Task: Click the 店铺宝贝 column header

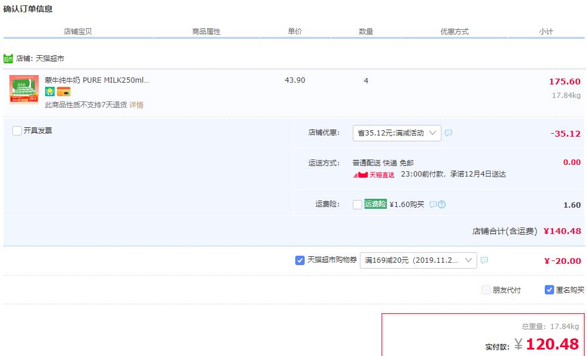Action: click(x=78, y=32)
